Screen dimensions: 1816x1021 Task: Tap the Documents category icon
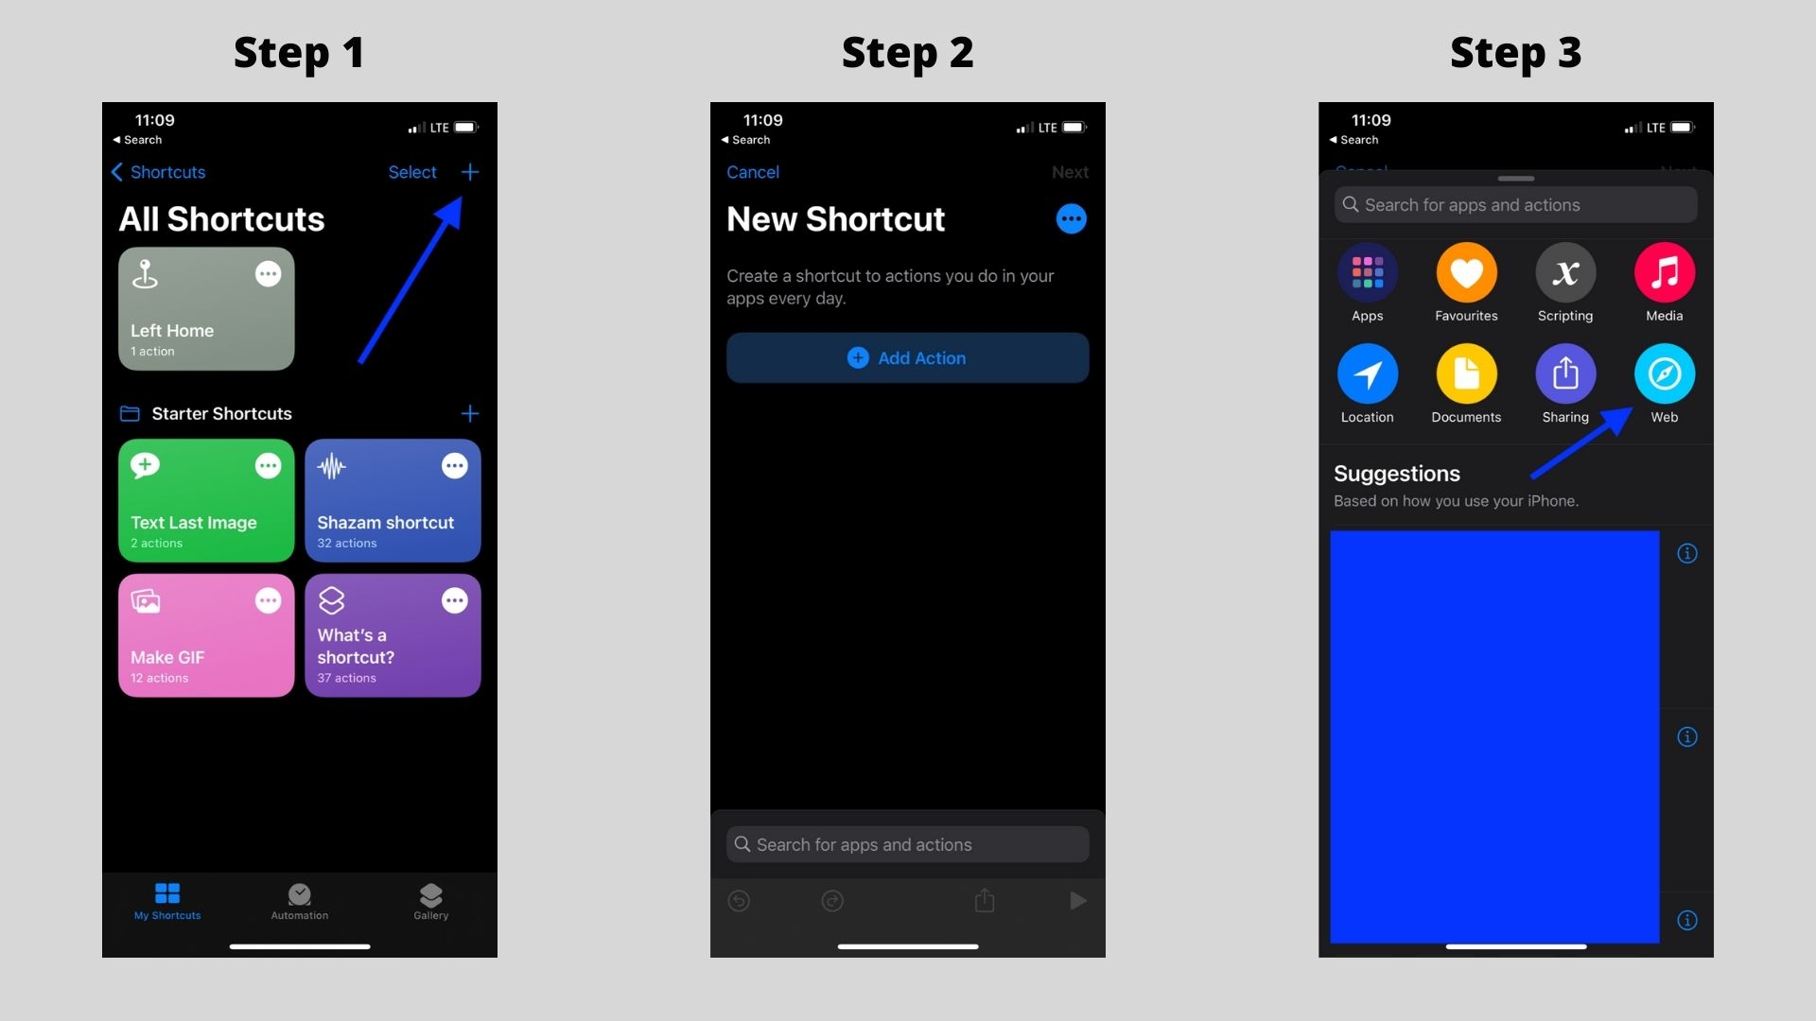pos(1467,372)
